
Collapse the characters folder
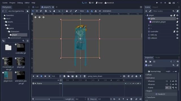click(x=7, y=31)
